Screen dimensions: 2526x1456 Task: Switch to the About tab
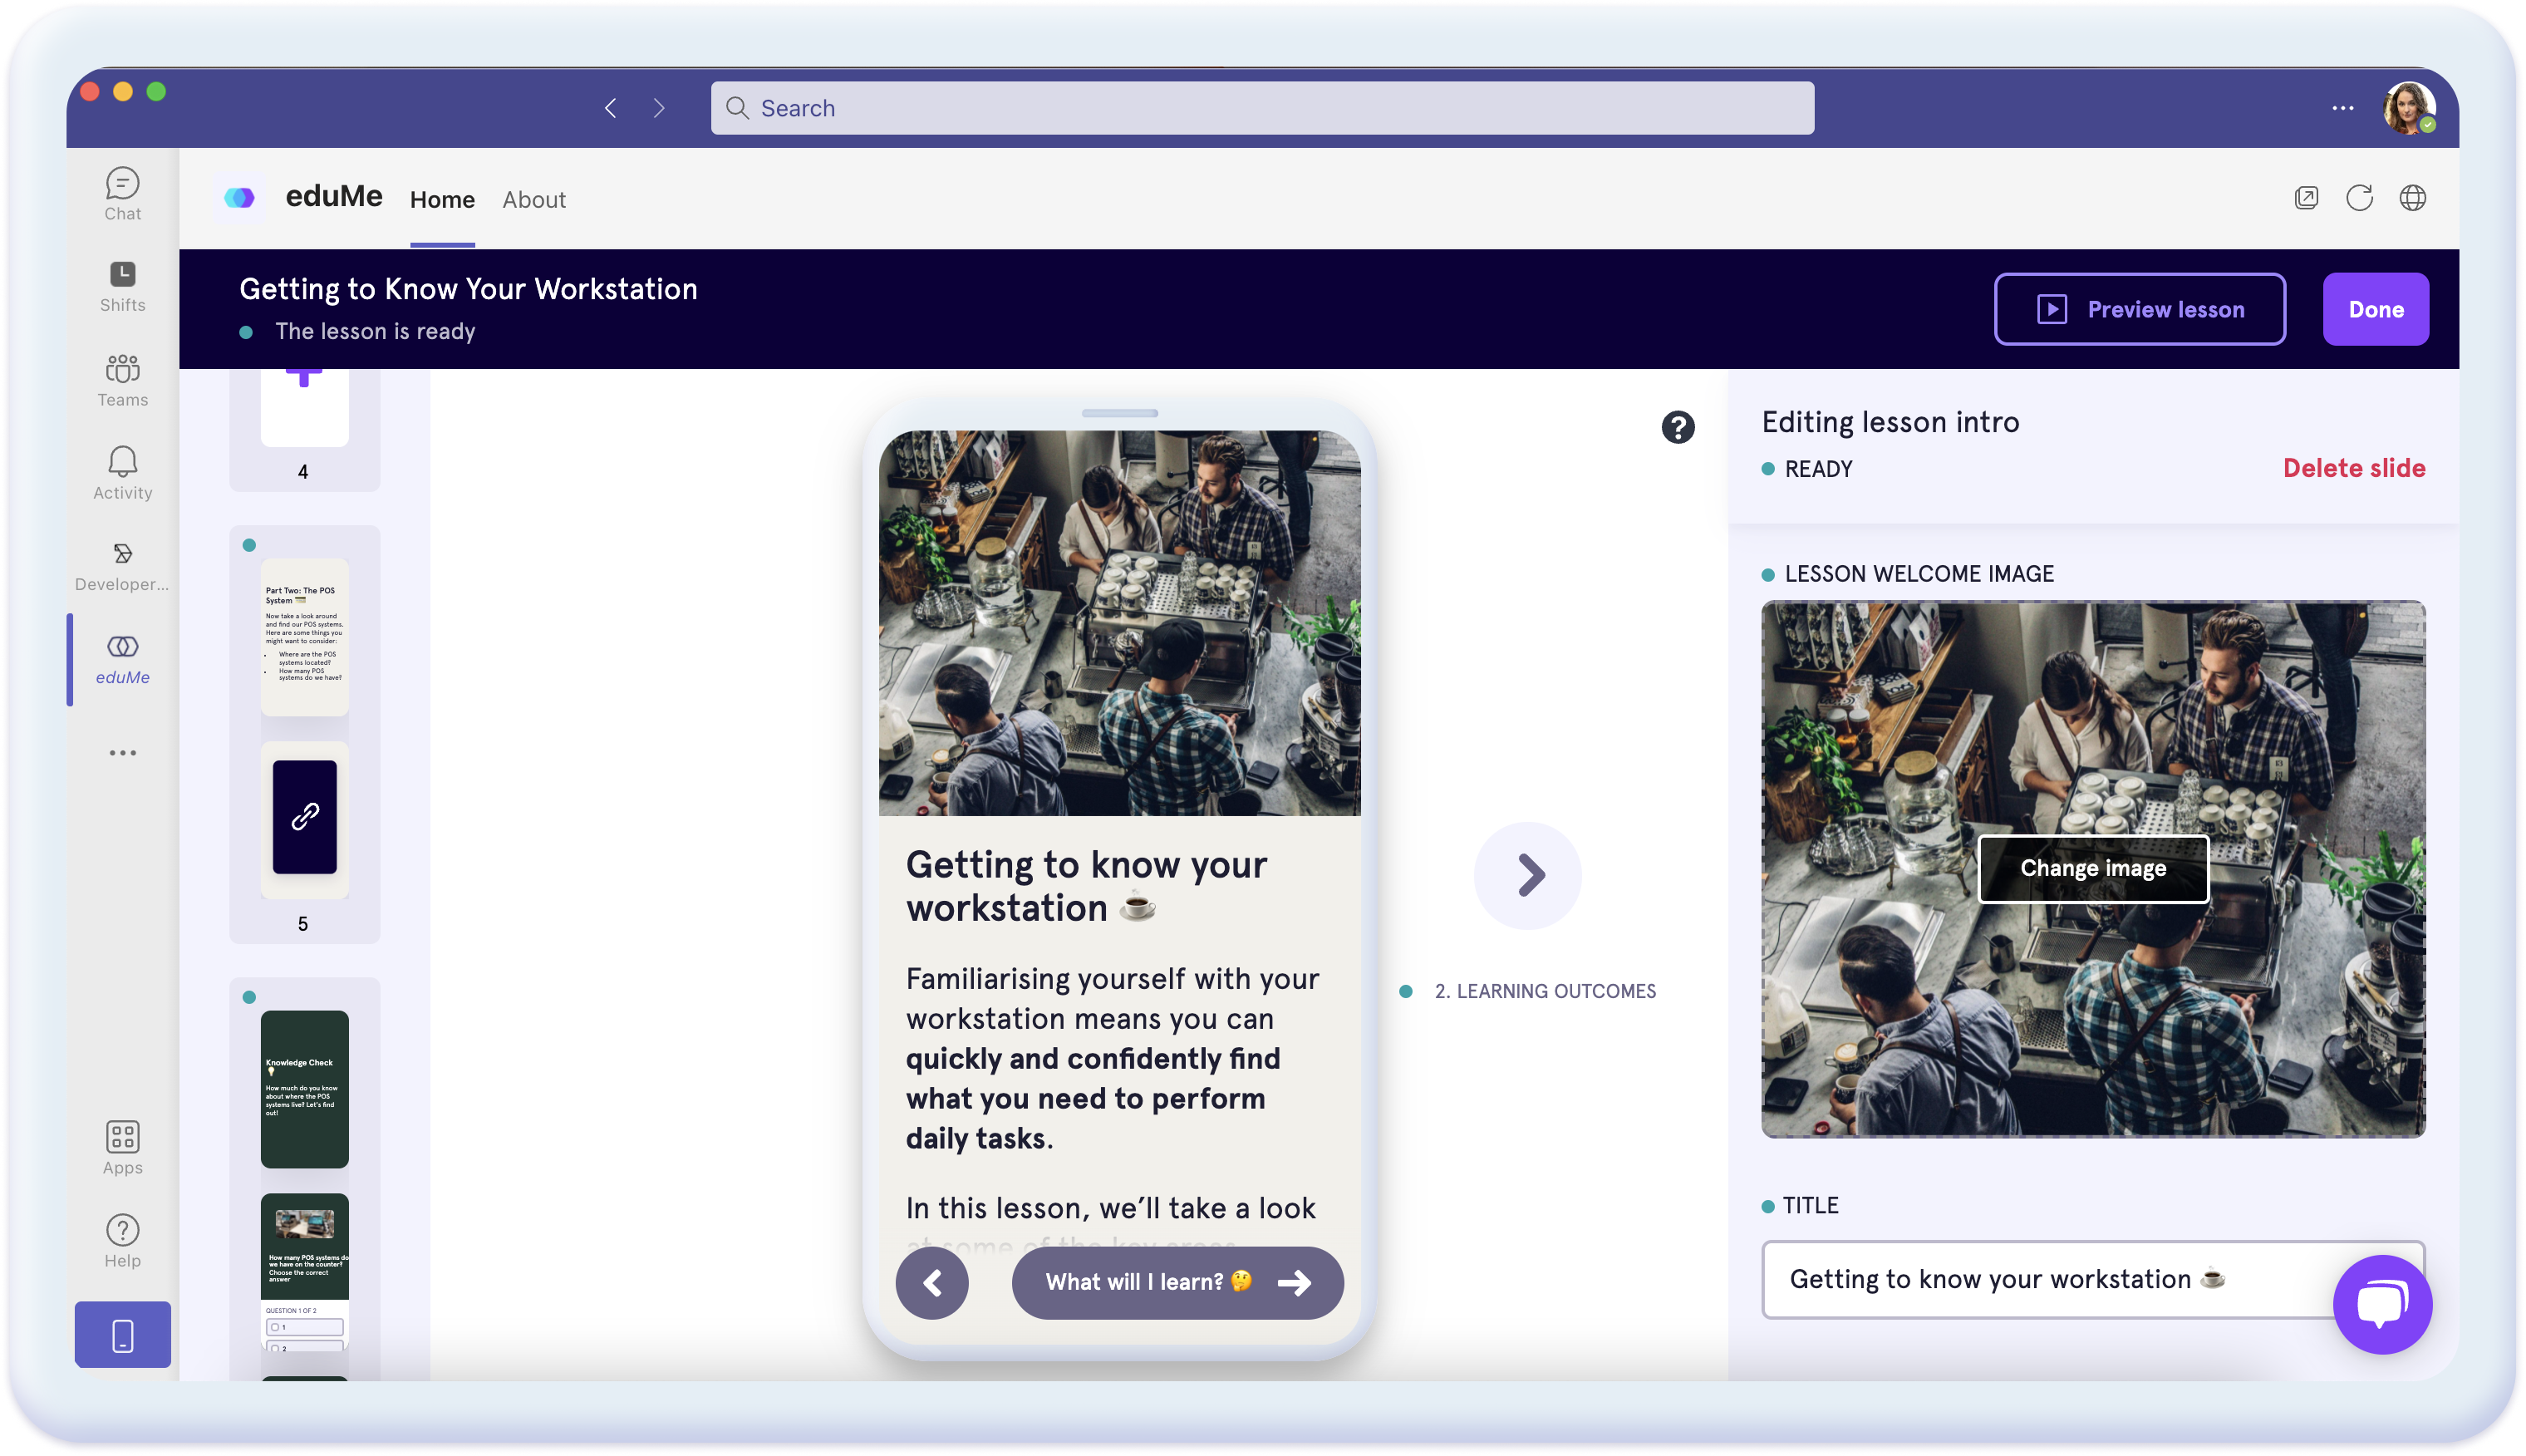(533, 199)
